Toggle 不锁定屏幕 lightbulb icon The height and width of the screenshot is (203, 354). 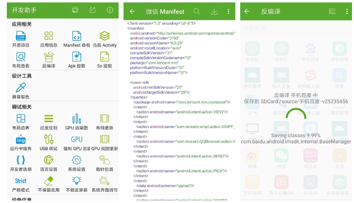click(x=76, y=181)
